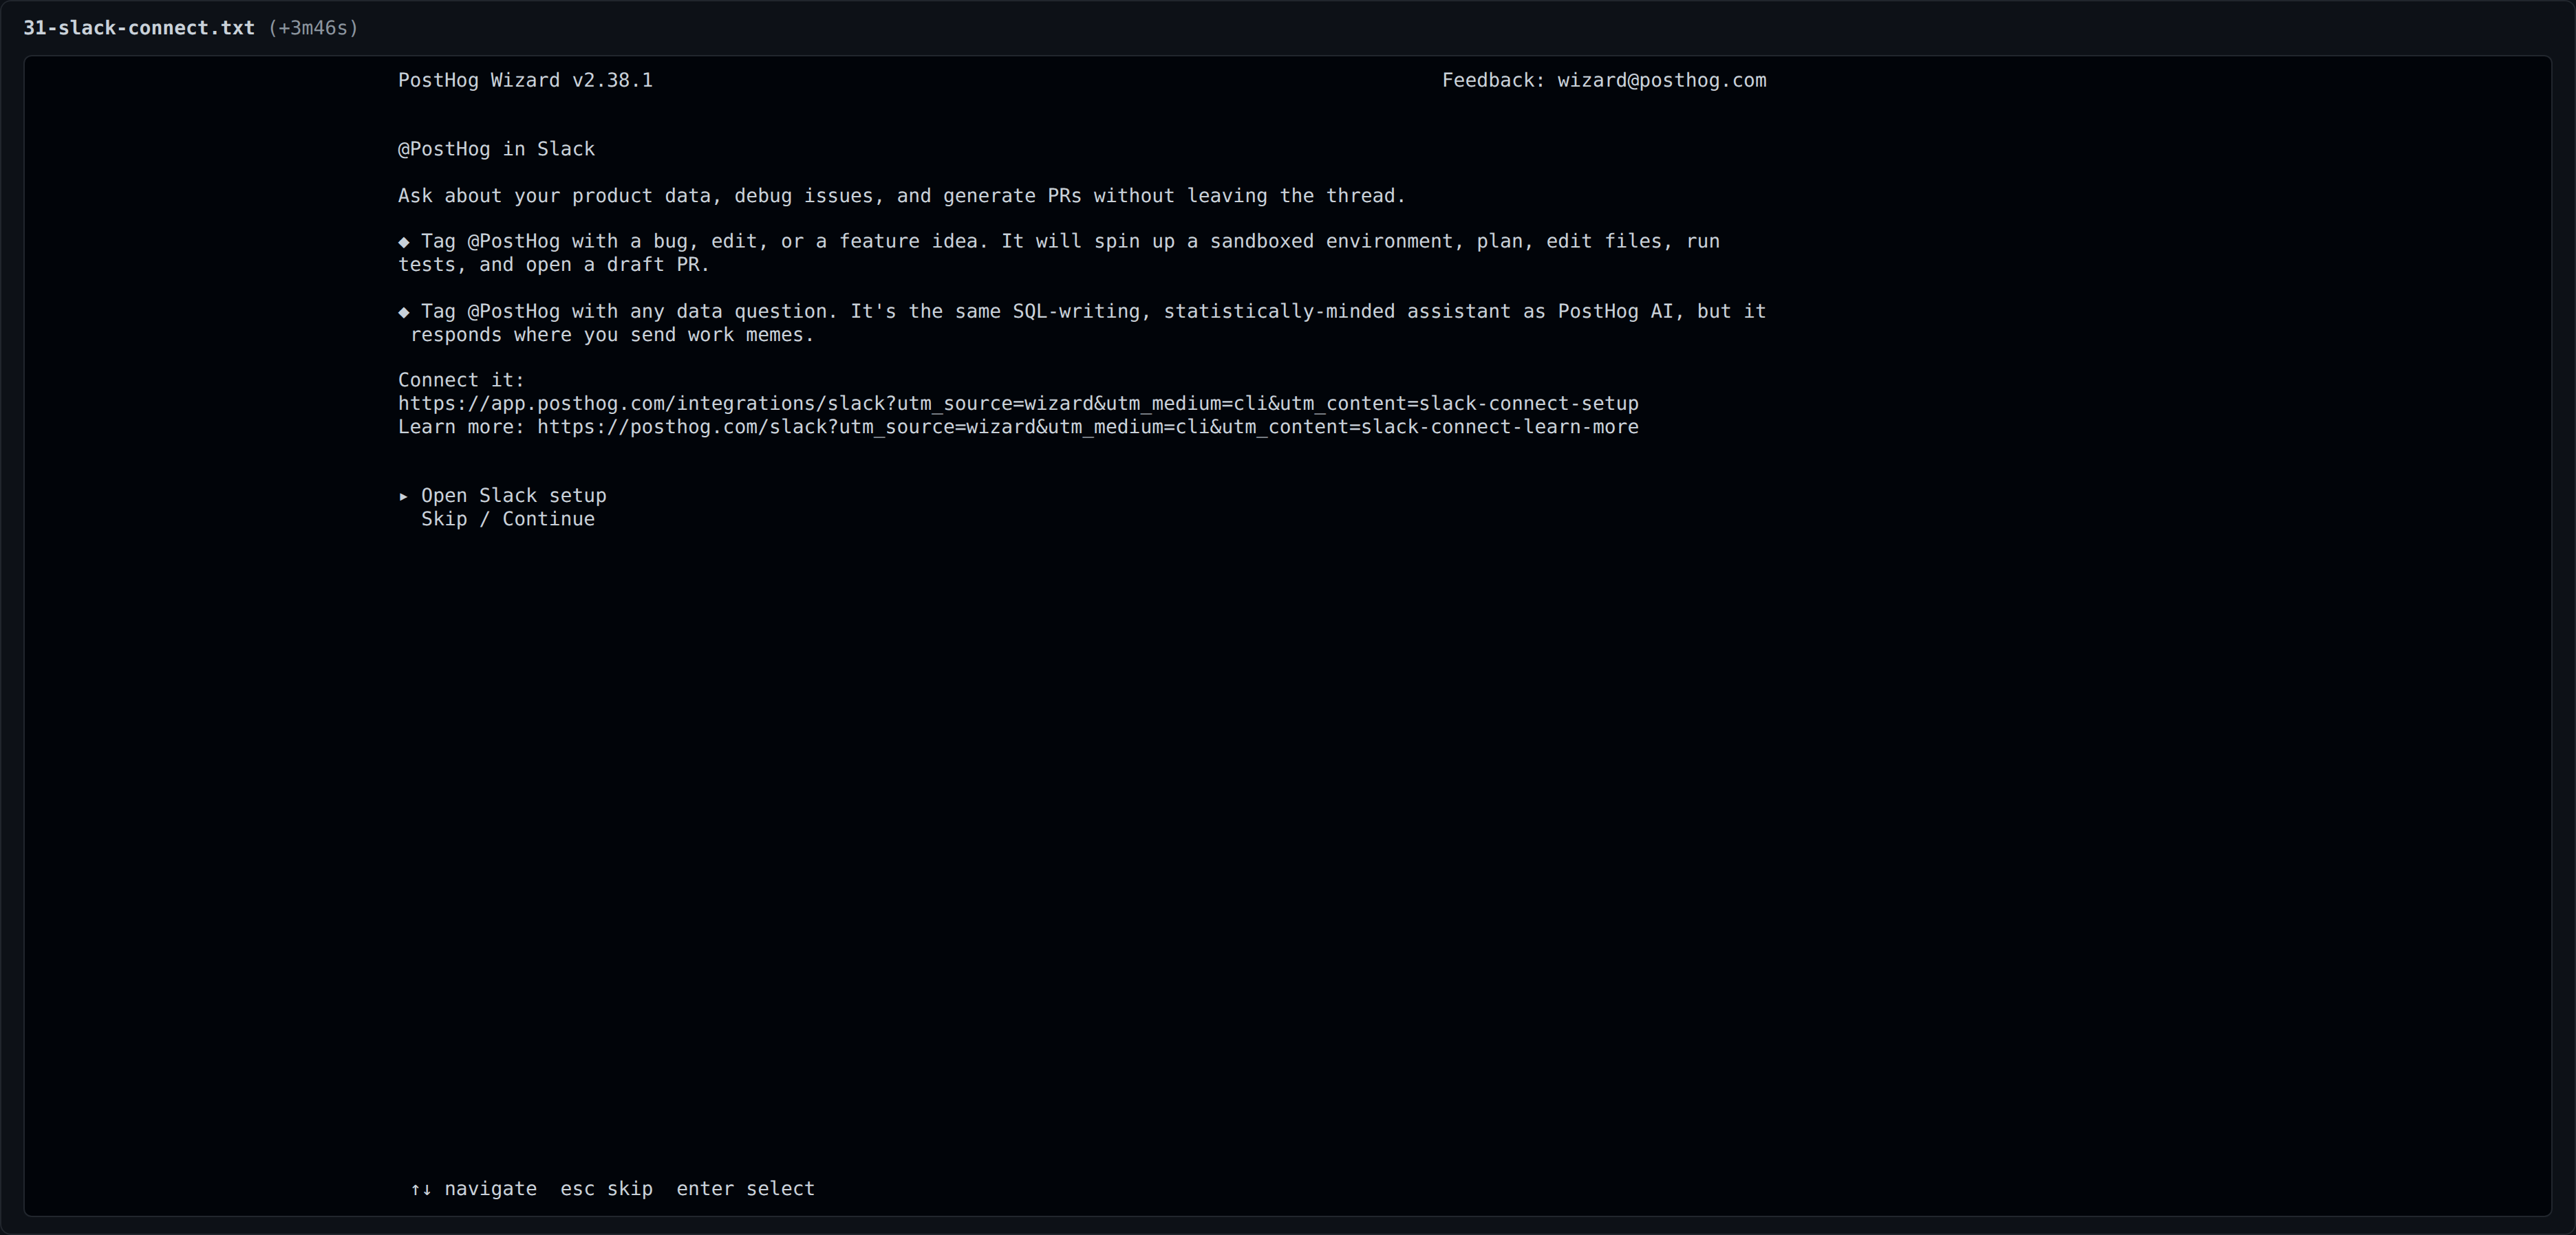The image size is (2576, 1235).
Task: Select the "Open Slack setup" menu option
Action: [513, 496]
